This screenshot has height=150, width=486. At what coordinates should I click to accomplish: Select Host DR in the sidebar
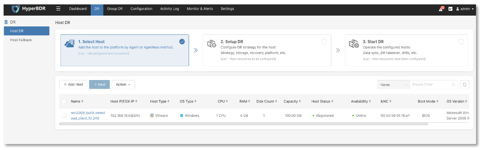tap(27, 31)
